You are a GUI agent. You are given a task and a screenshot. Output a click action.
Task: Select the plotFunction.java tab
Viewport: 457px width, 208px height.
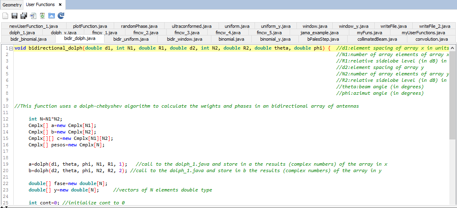pyautogui.click(x=90, y=26)
